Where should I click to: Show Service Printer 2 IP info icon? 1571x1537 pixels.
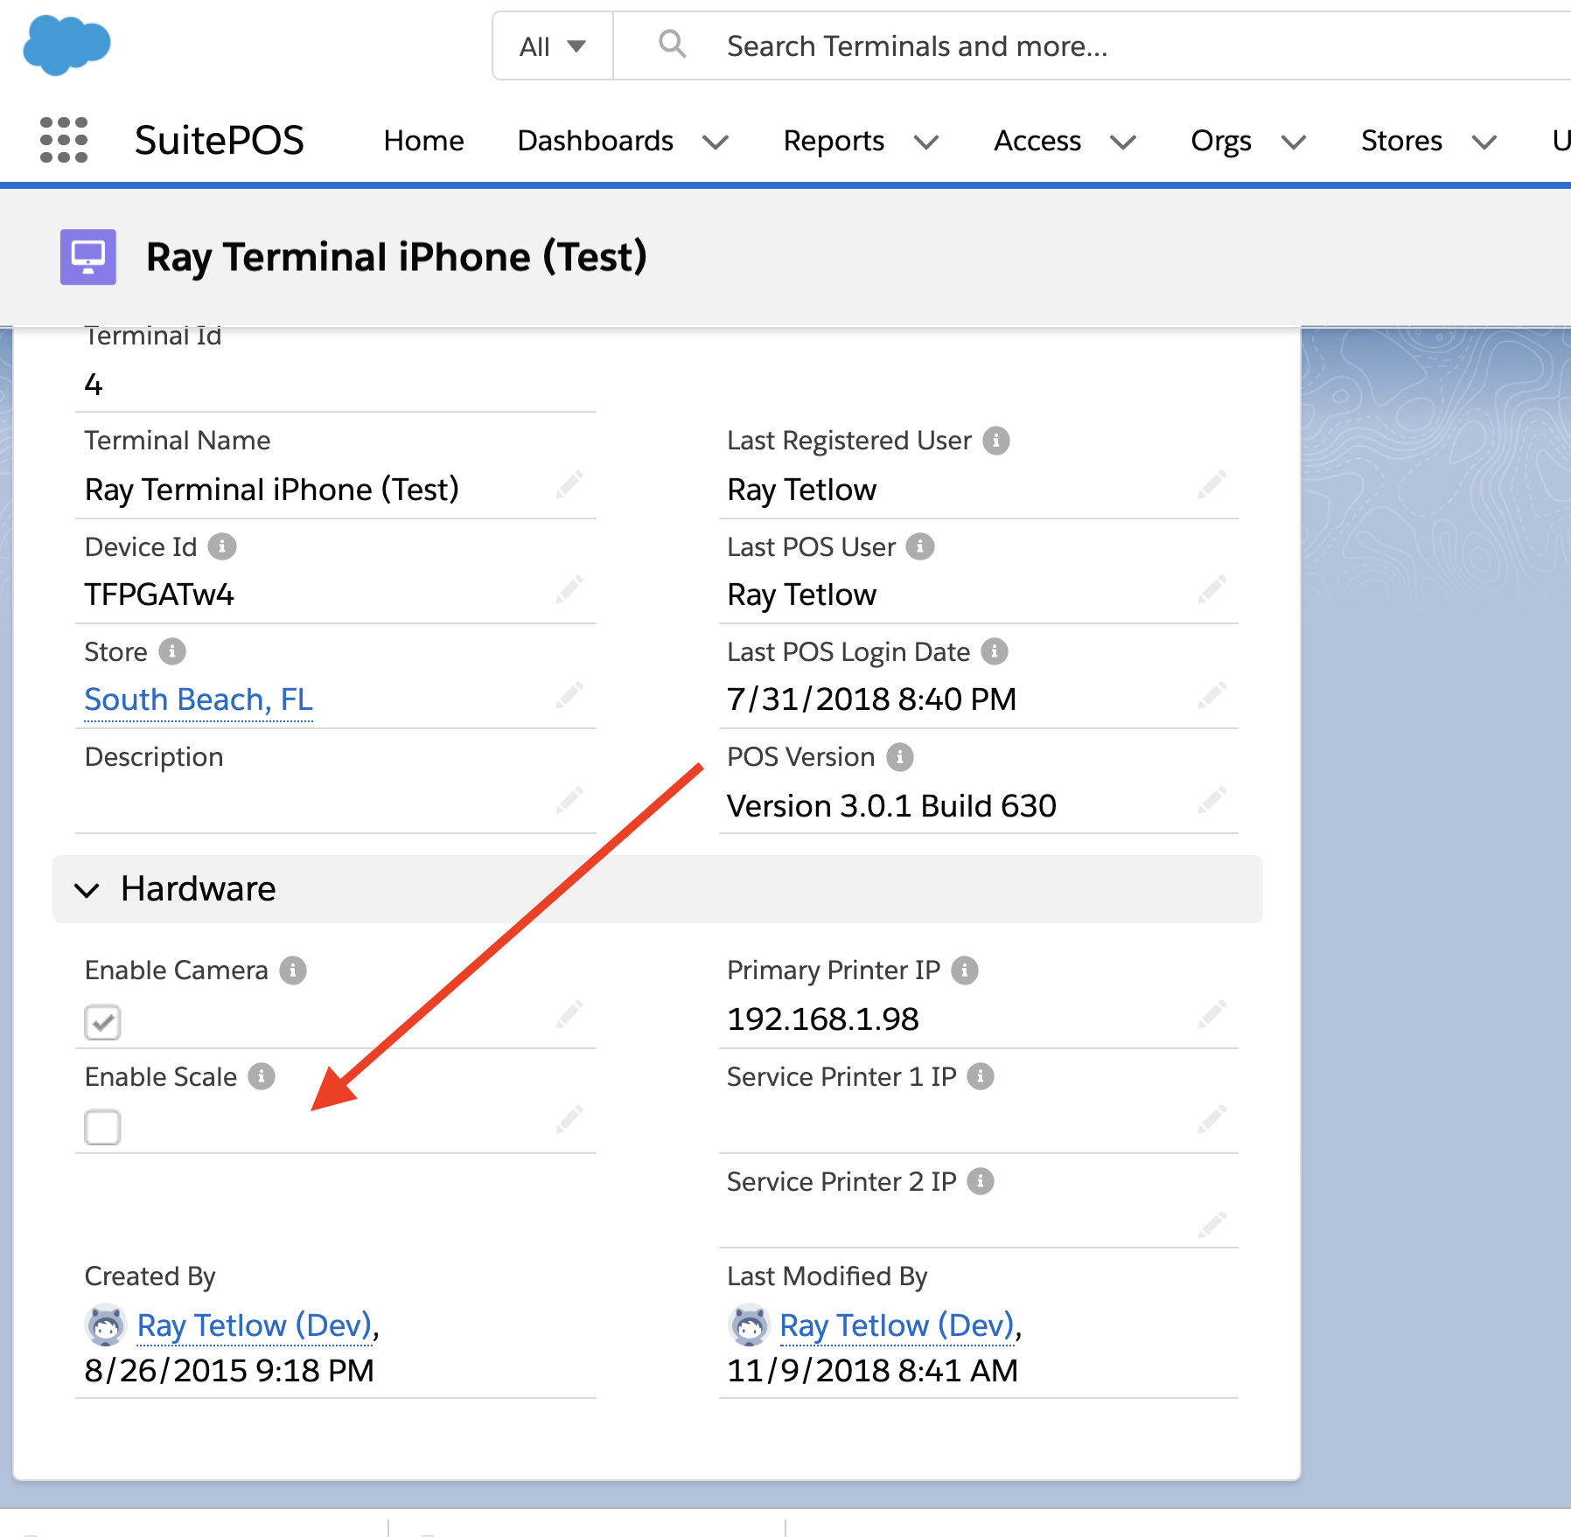pos(981,1182)
